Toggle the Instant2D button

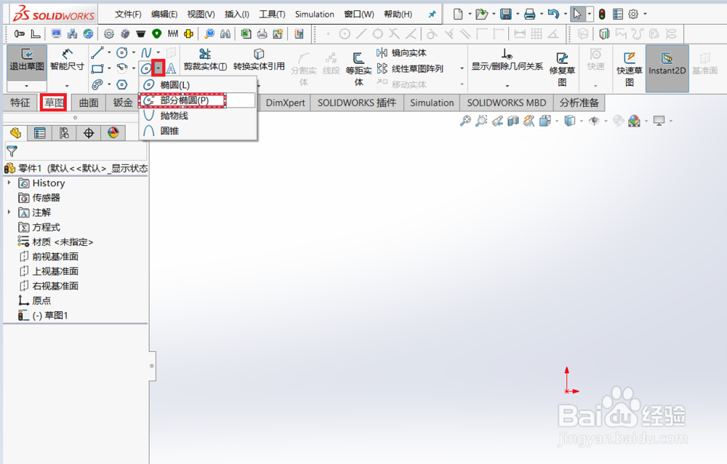coord(667,64)
